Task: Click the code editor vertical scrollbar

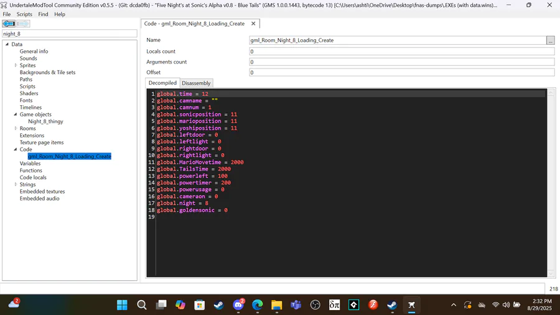Action: point(551,182)
